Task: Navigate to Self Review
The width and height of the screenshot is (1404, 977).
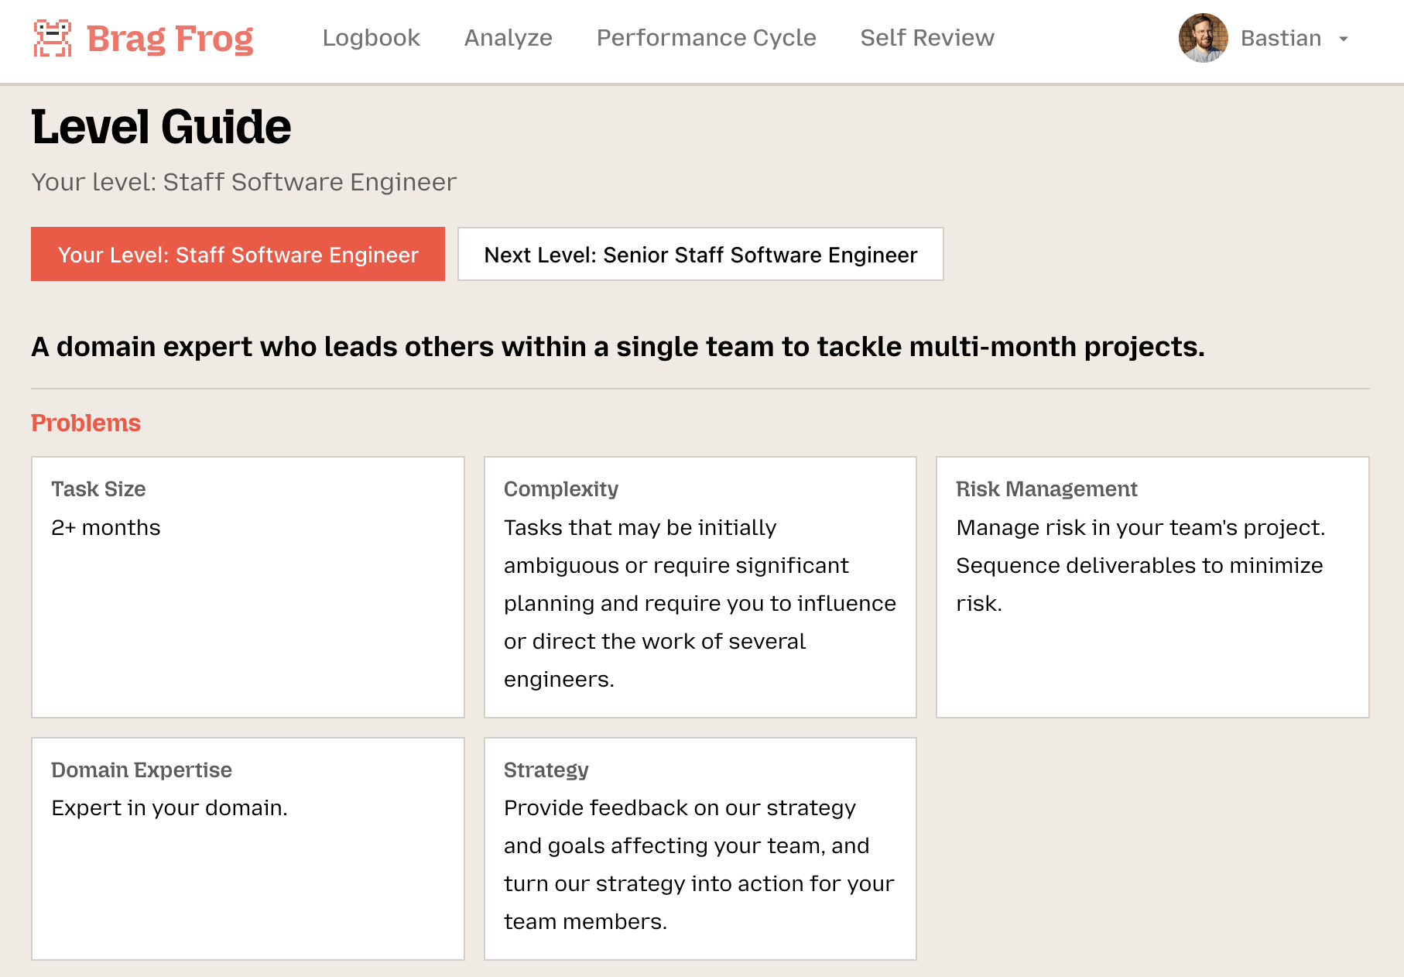Action: pyautogui.click(x=926, y=38)
